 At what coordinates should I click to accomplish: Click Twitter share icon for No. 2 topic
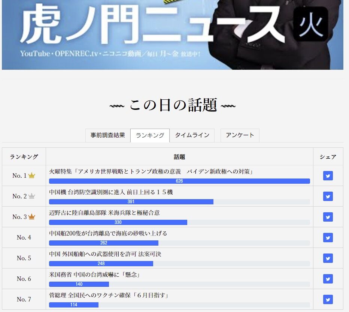coord(328,196)
